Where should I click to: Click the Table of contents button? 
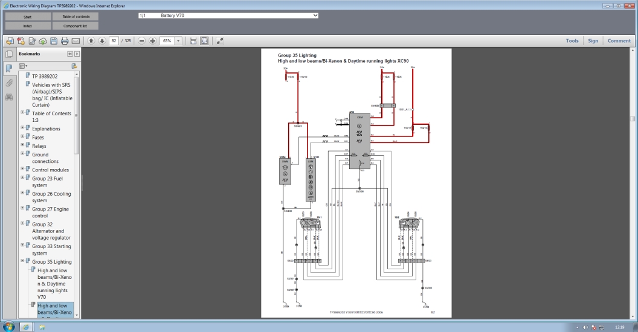point(76,17)
